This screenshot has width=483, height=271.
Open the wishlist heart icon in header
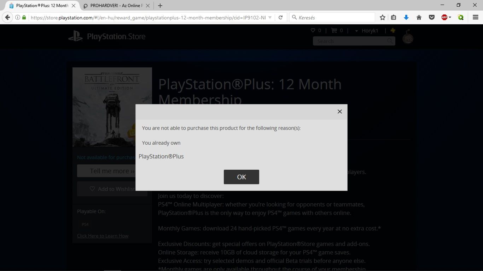coord(313,30)
